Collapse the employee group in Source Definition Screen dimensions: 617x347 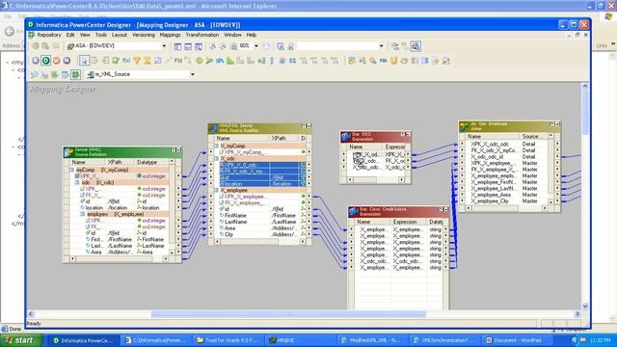[83, 214]
